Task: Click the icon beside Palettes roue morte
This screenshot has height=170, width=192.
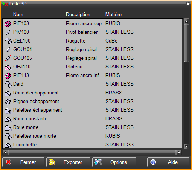Action: tap(8, 136)
